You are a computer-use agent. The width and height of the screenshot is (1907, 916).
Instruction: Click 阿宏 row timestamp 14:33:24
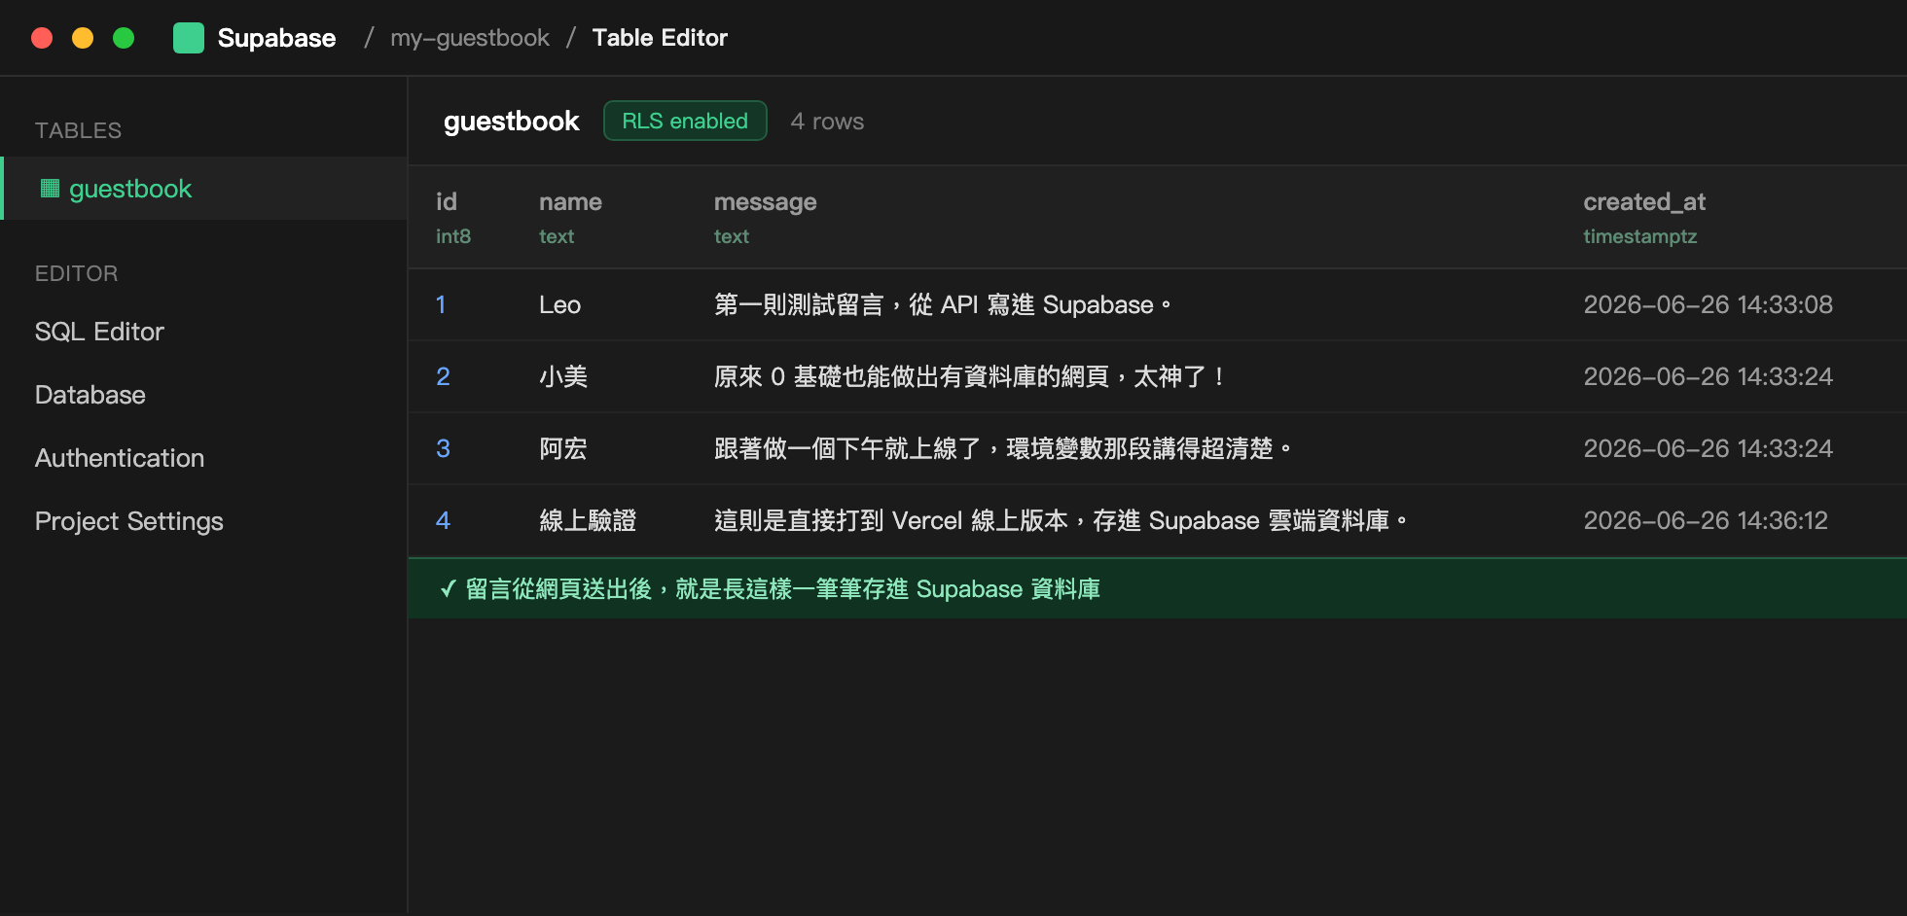[1708, 448]
